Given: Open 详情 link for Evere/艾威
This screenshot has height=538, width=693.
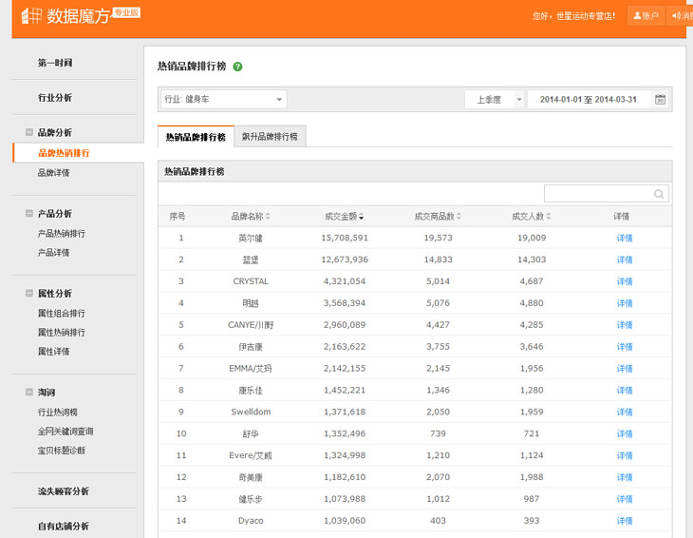Looking at the screenshot, I should 625,455.
